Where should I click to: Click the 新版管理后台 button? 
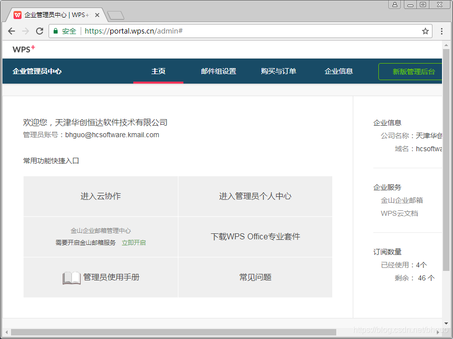410,72
